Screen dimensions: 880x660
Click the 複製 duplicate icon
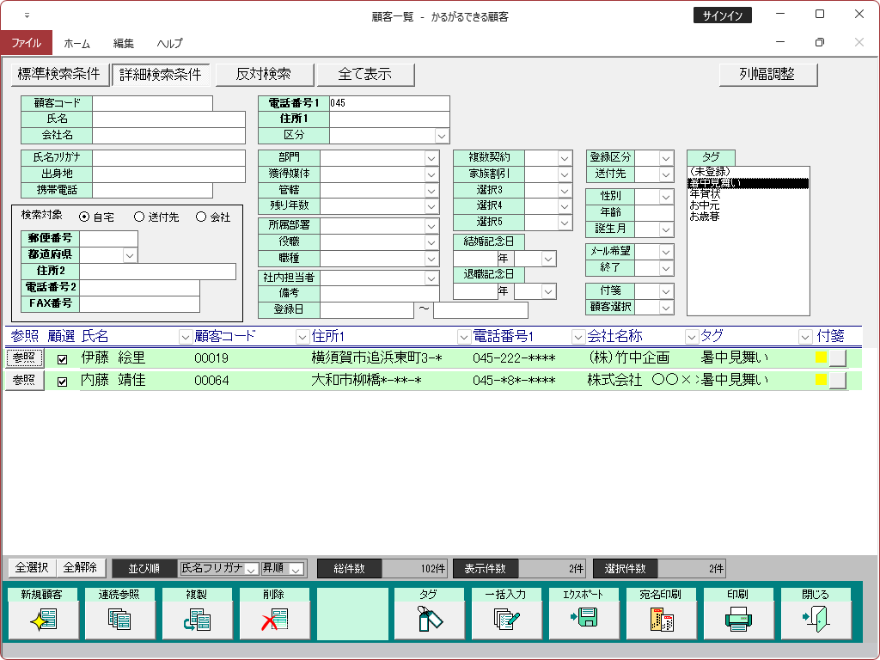point(198,619)
